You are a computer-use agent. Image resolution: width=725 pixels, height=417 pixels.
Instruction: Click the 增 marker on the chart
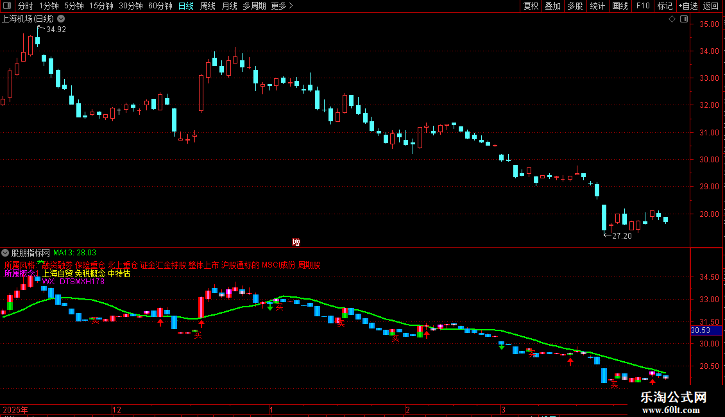point(296,242)
